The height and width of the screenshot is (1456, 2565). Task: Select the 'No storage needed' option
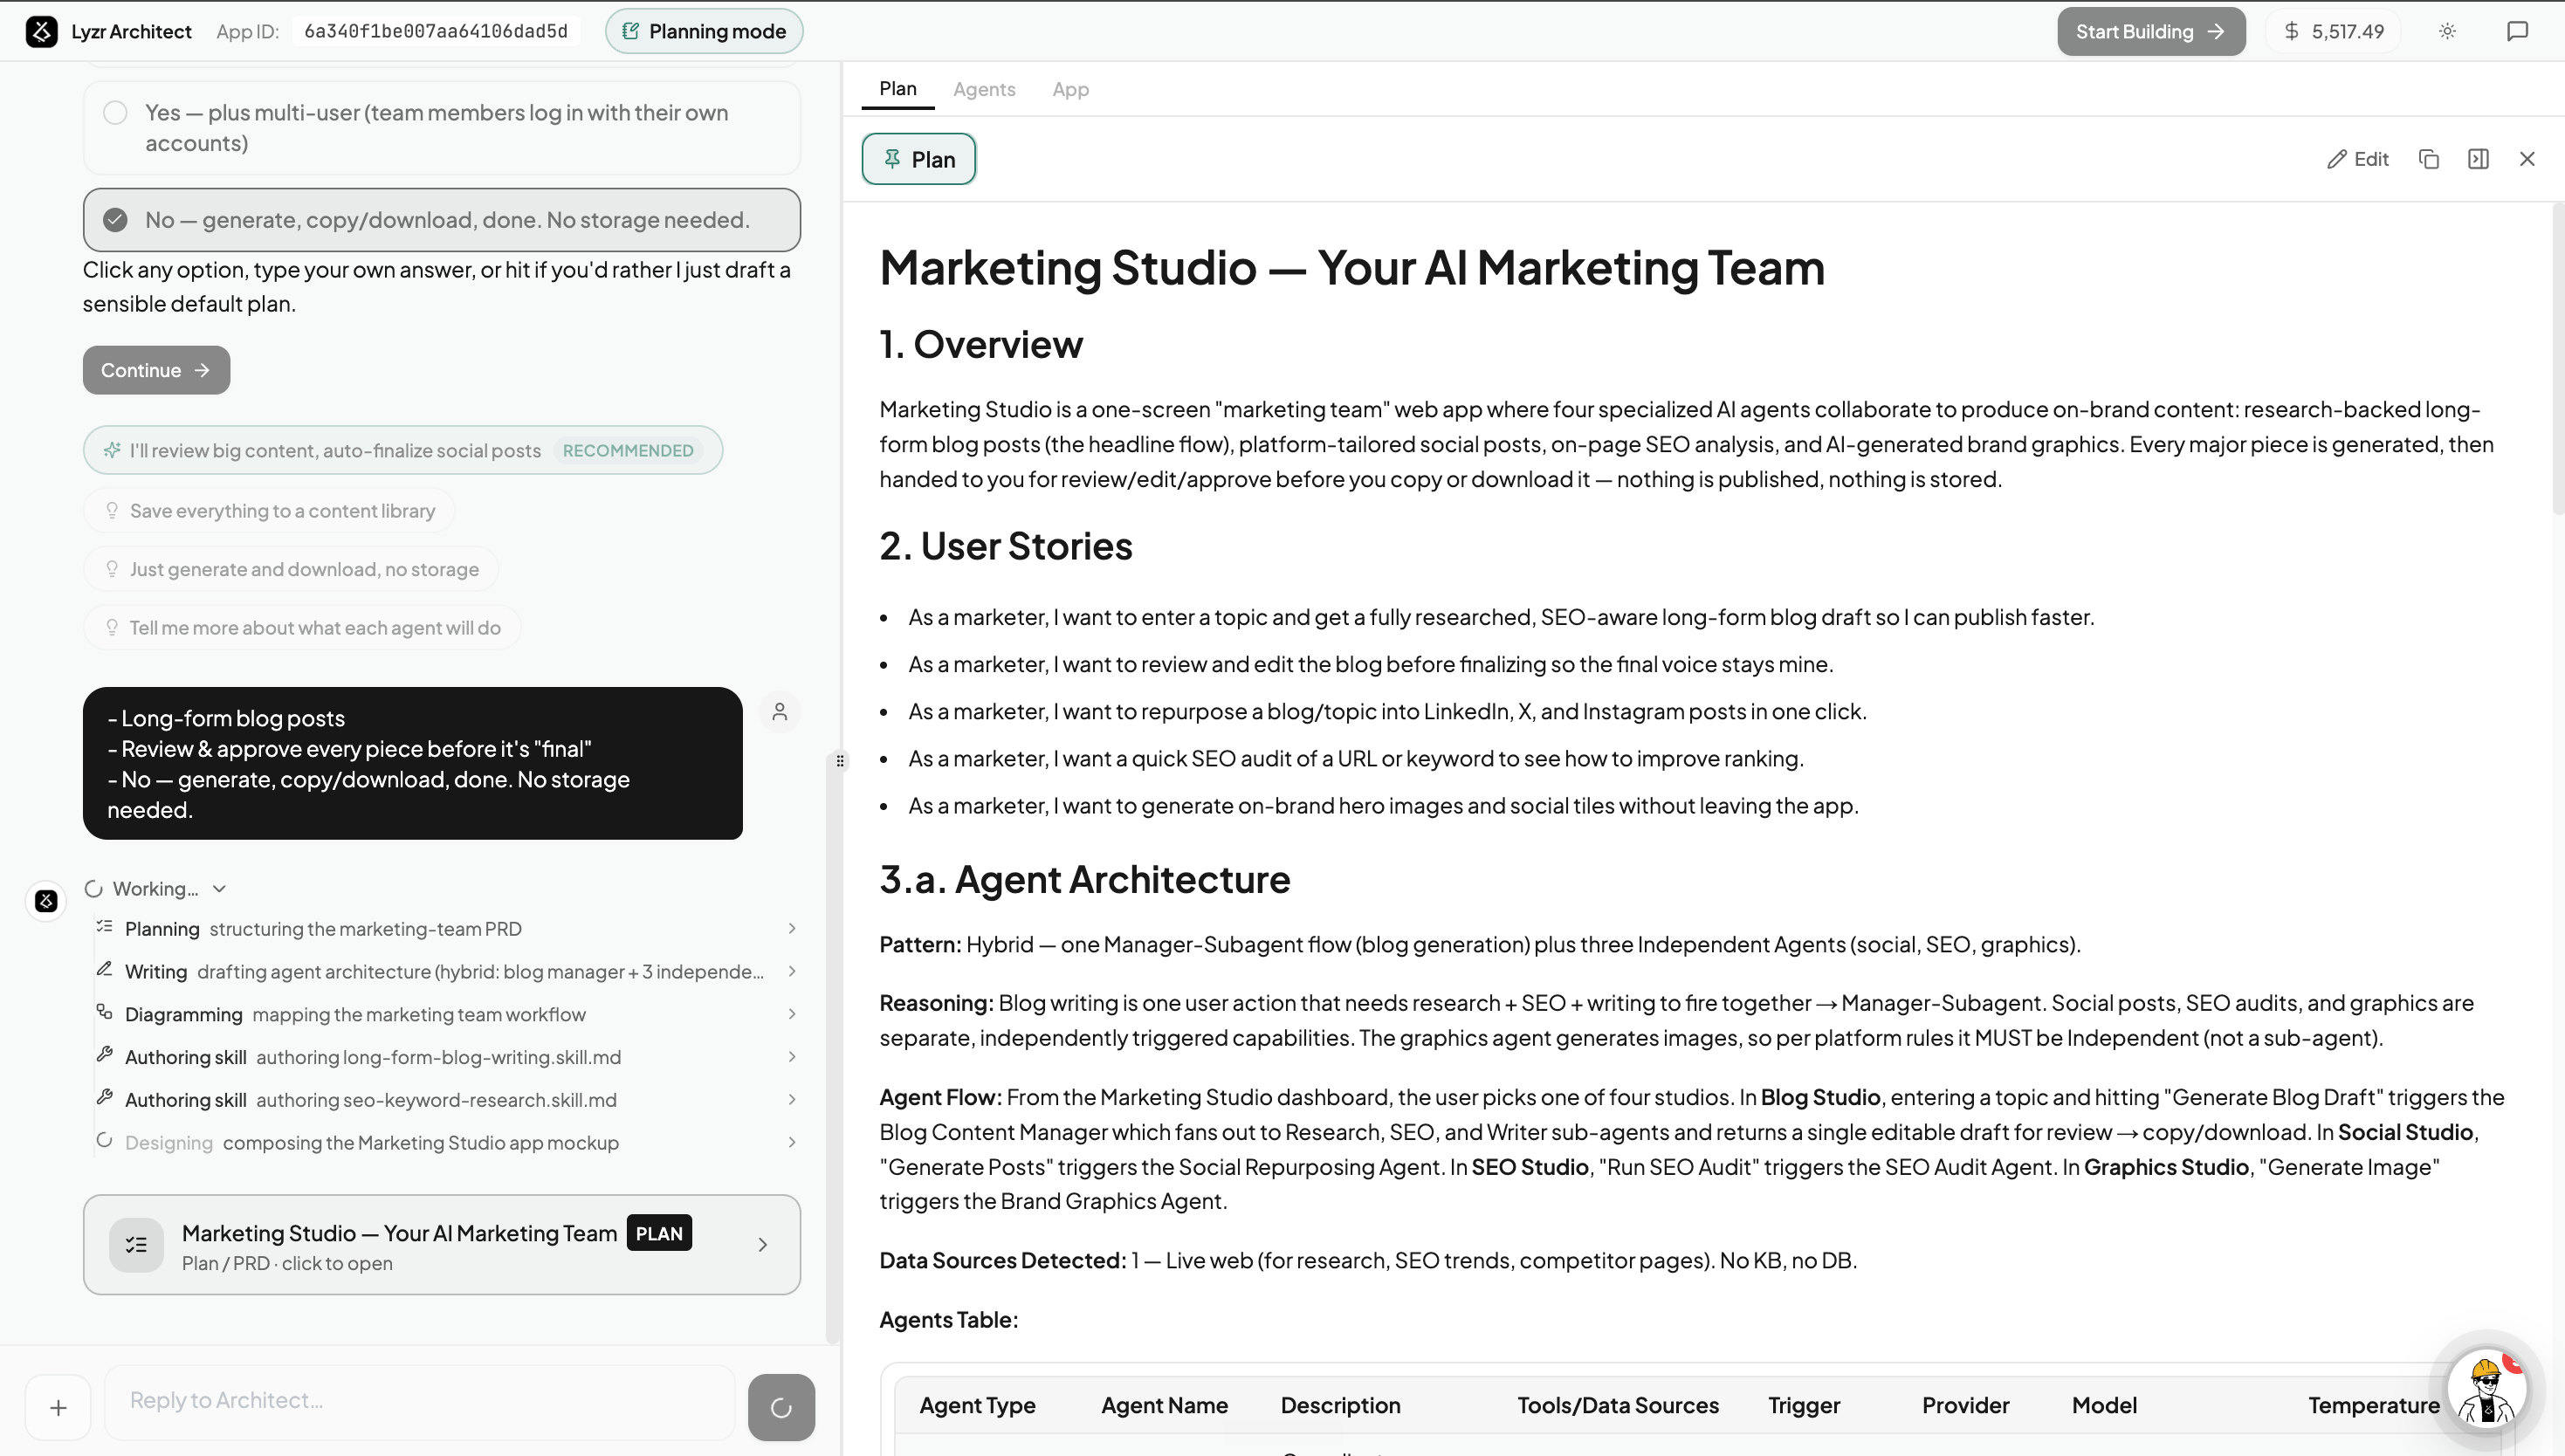pyautogui.click(x=442, y=220)
